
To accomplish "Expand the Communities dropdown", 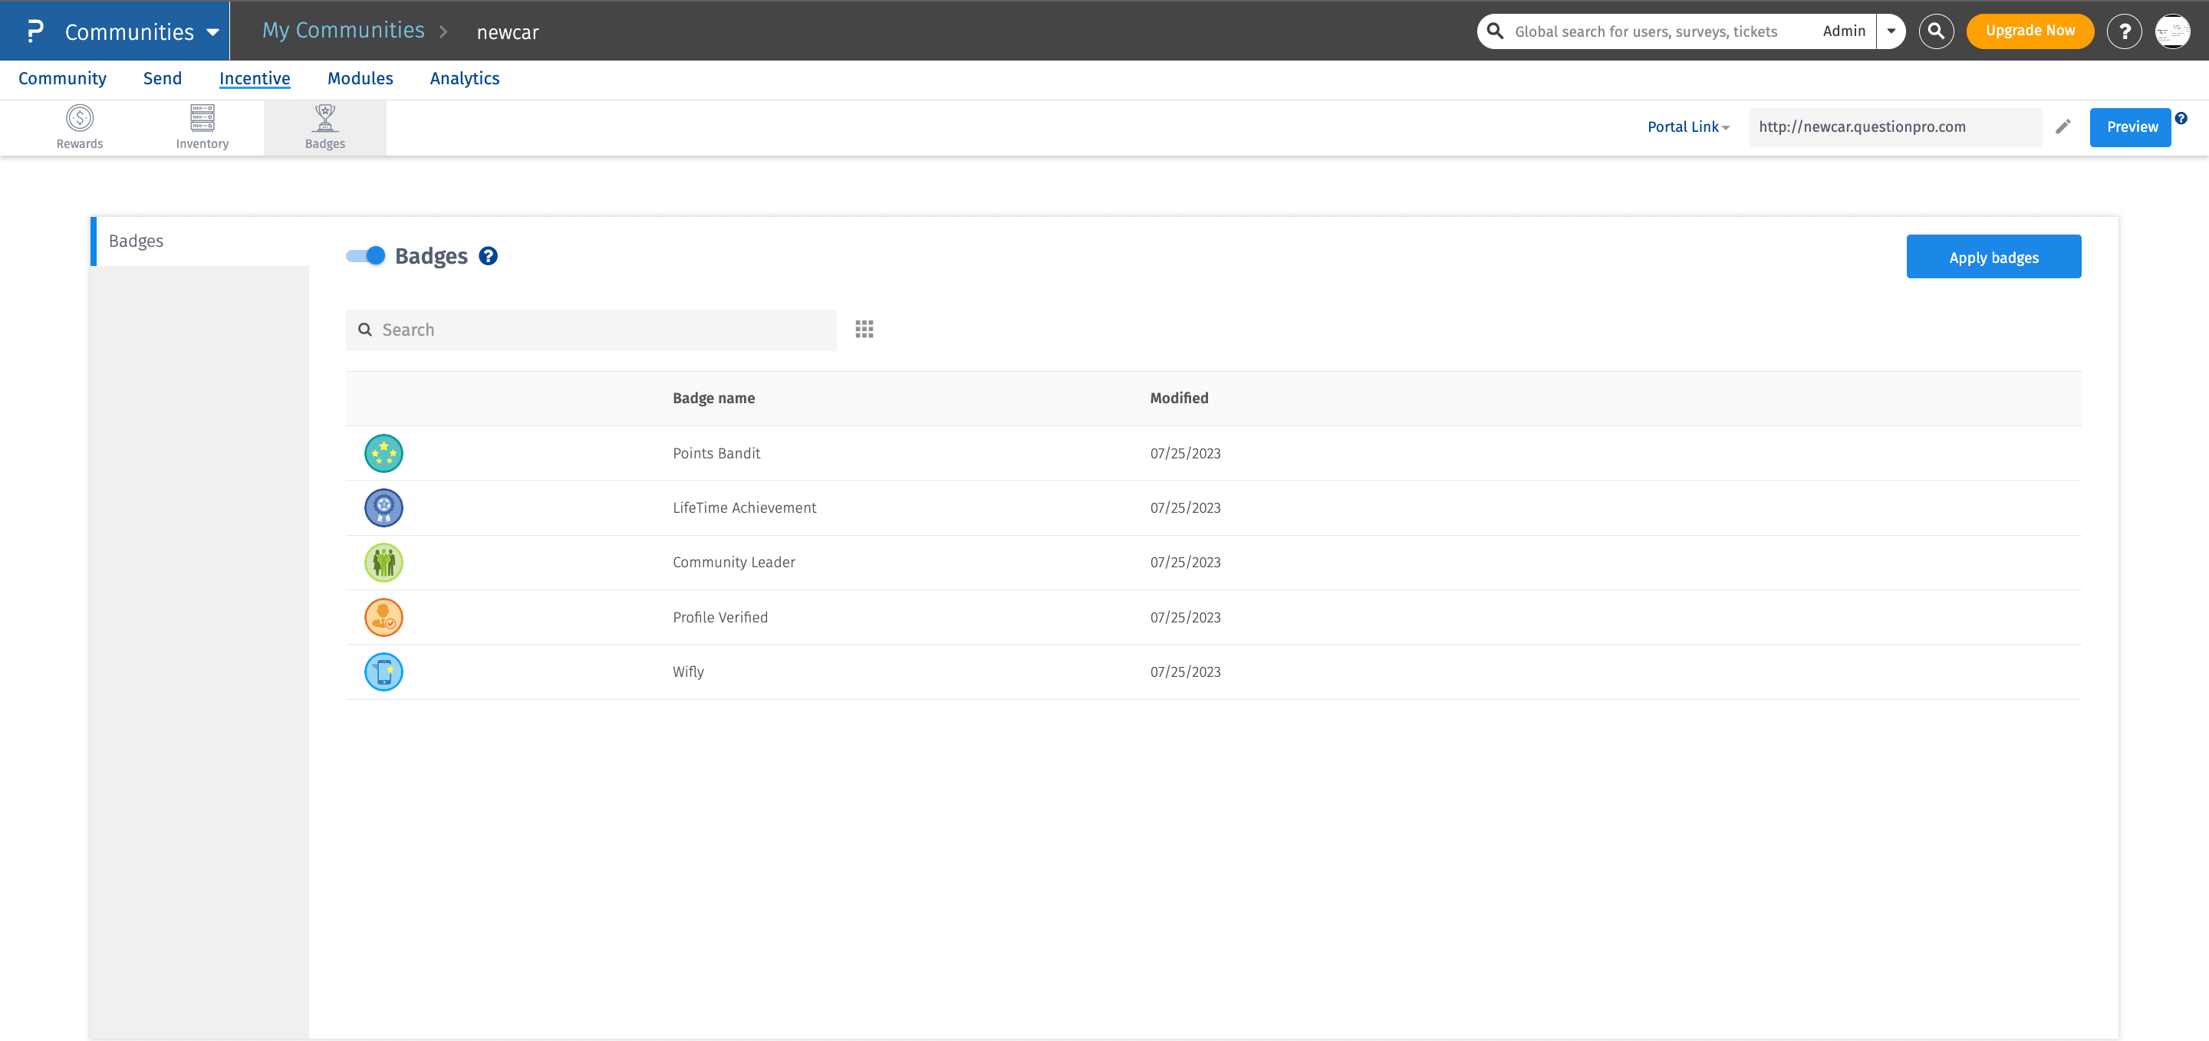I will (x=212, y=31).
